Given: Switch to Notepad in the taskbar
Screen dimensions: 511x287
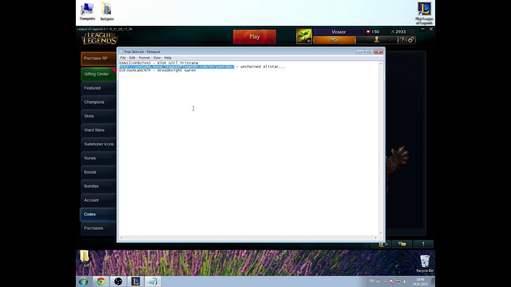Looking at the screenshot, I should [153, 282].
